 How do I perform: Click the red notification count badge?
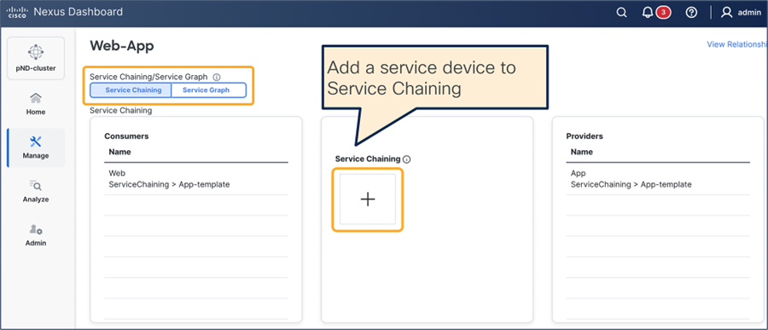[663, 12]
